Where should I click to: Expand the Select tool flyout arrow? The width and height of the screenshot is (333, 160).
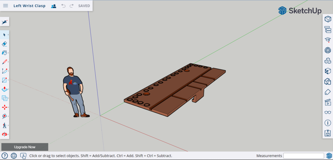(8, 35)
